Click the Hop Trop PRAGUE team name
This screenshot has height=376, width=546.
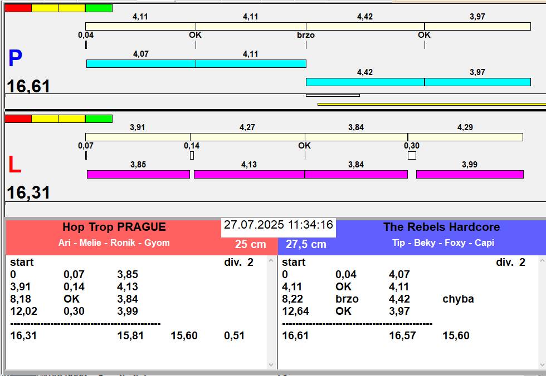[x=114, y=227]
